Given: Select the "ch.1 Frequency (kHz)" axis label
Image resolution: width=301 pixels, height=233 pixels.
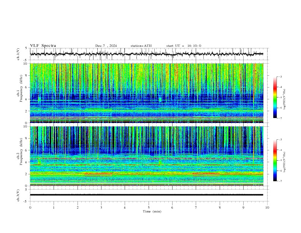Looking at the screenshot, I should click(19, 88).
